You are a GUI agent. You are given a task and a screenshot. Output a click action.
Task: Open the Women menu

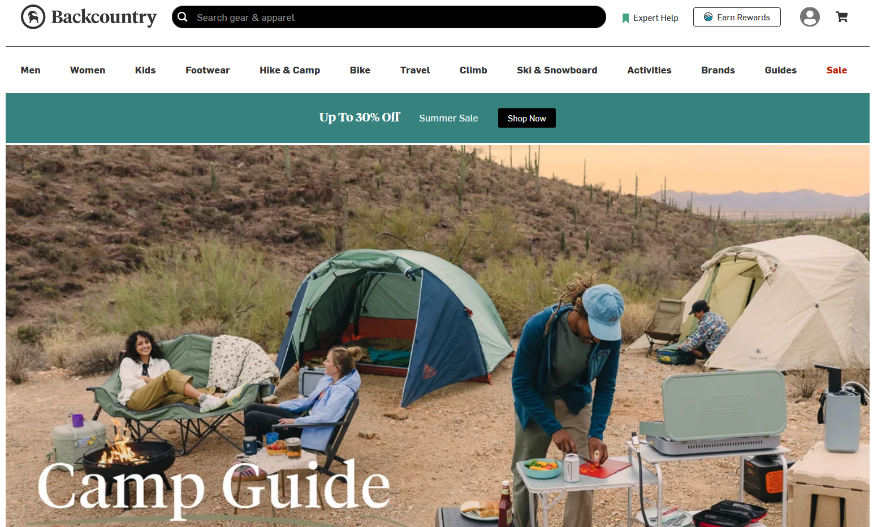click(88, 70)
